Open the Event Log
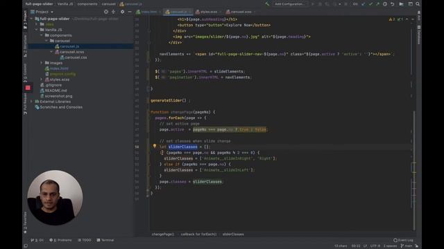 pos(403,240)
